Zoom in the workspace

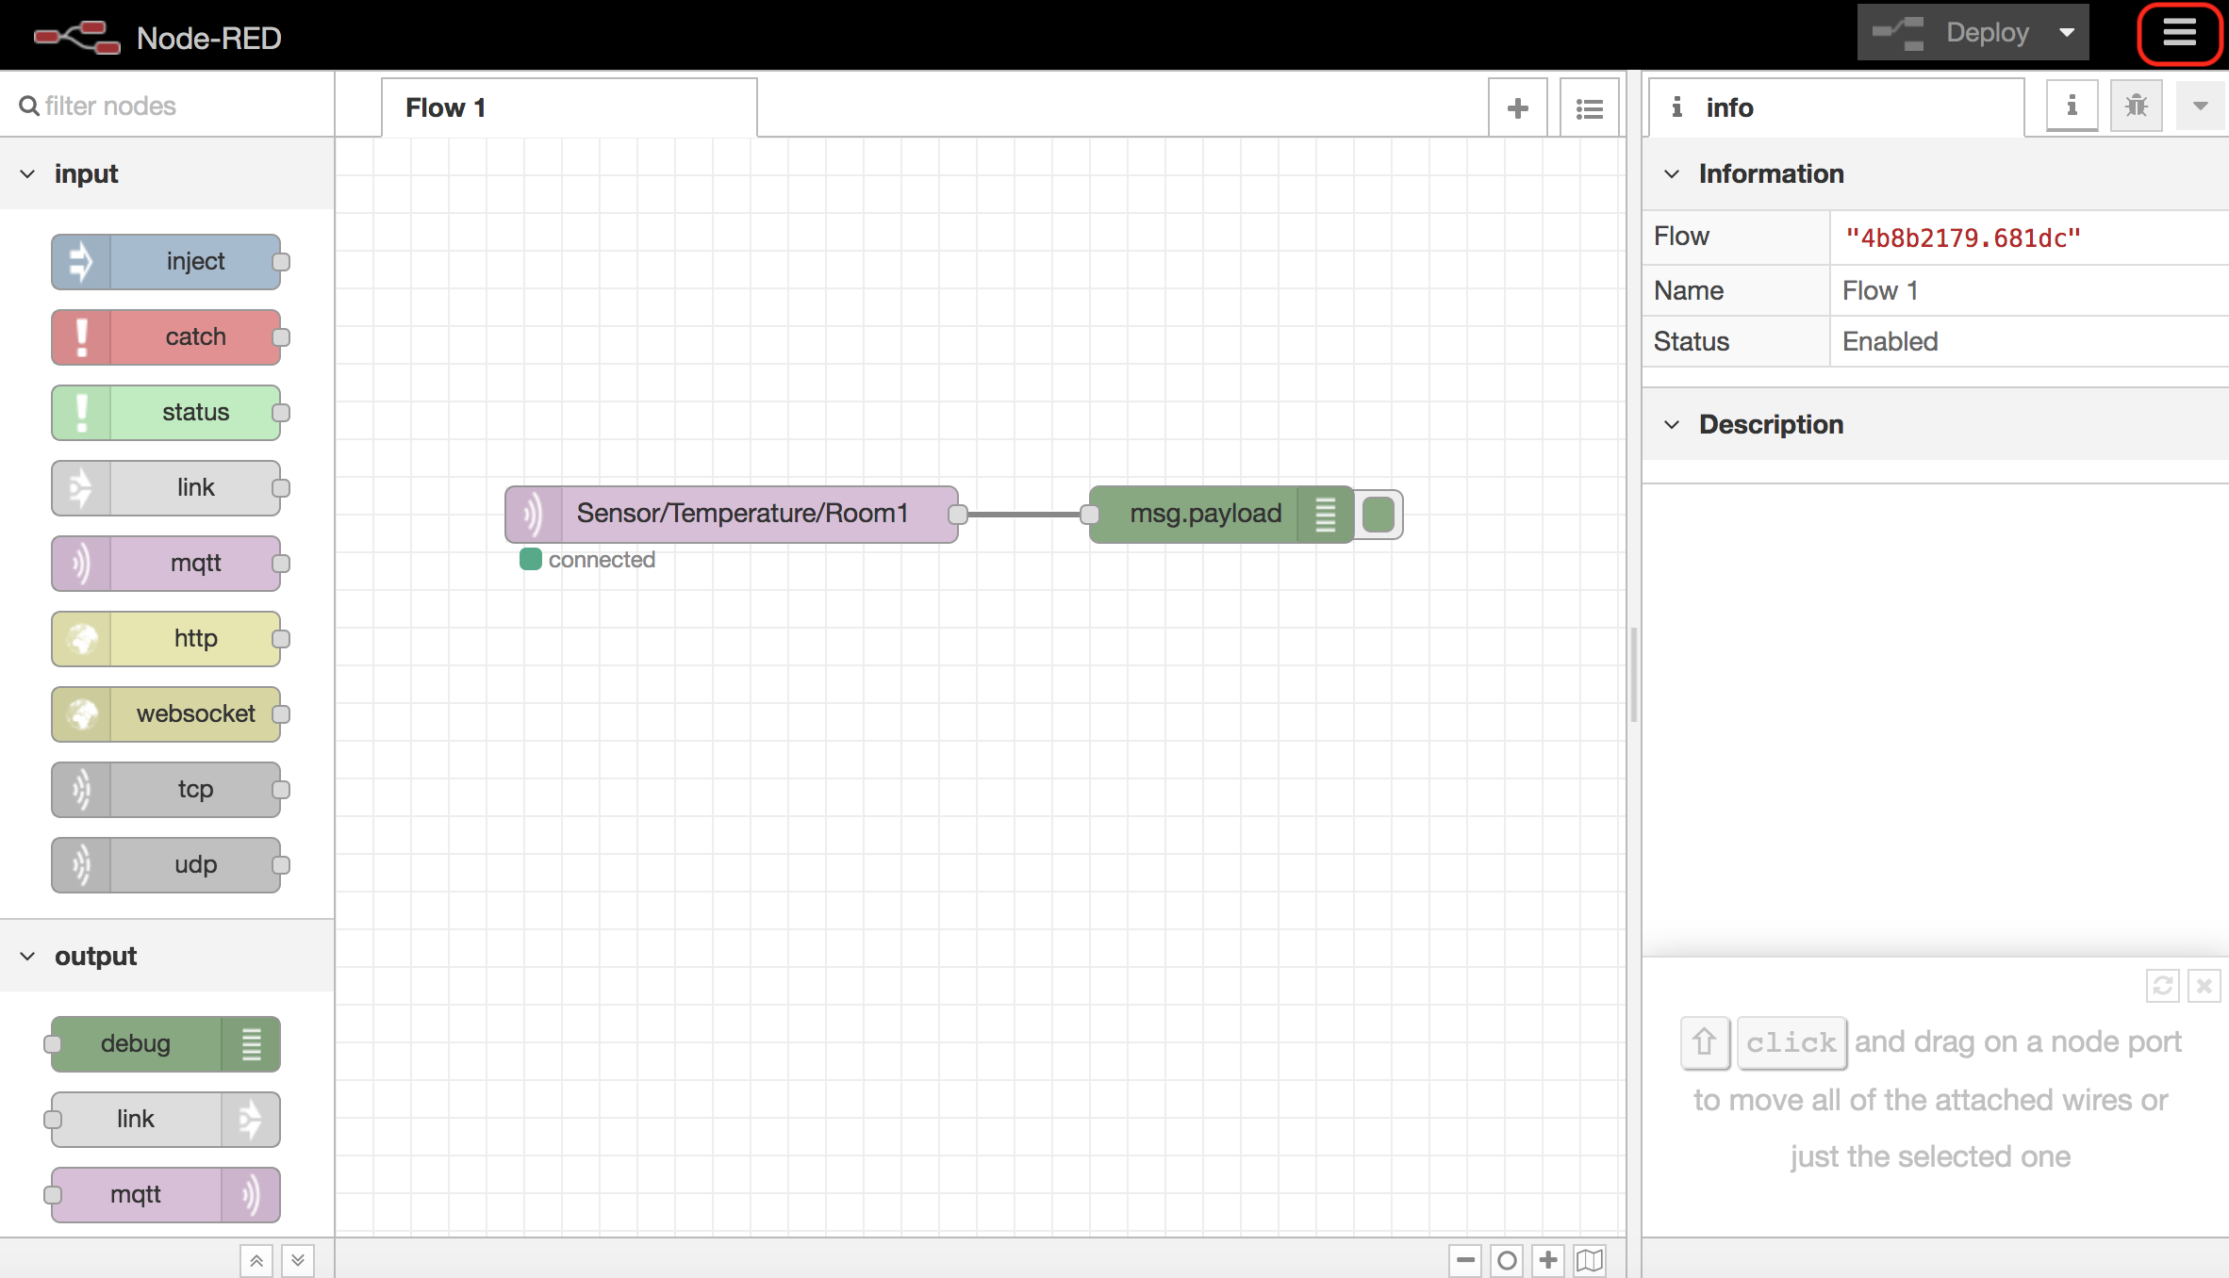1548,1260
